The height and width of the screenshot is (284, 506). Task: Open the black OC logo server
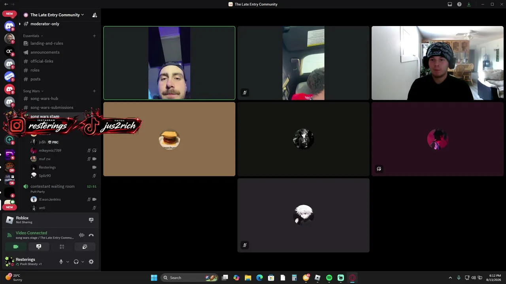pos(9,51)
